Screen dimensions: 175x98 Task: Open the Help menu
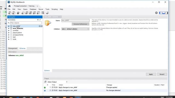click(61, 9)
